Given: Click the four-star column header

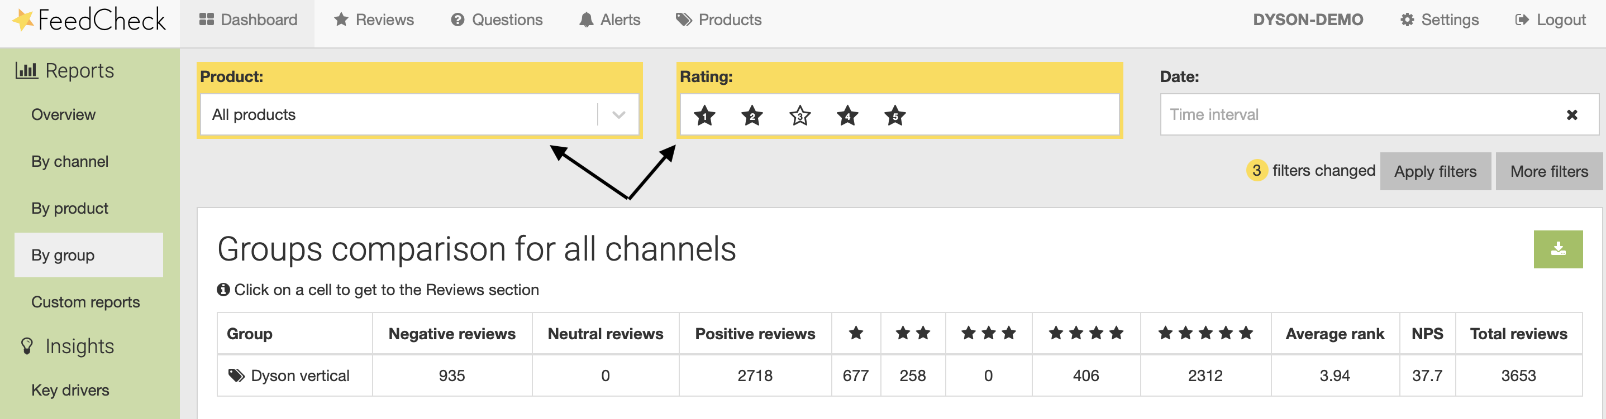Looking at the screenshot, I should pyautogui.click(x=1086, y=333).
